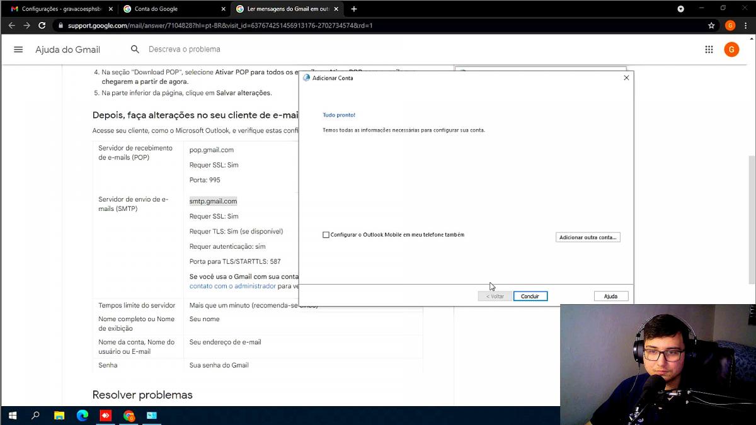The height and width of the screenshot is (425, 756).
Task: Bookmark this page with the star icon
Action: [x=711, y=25]
